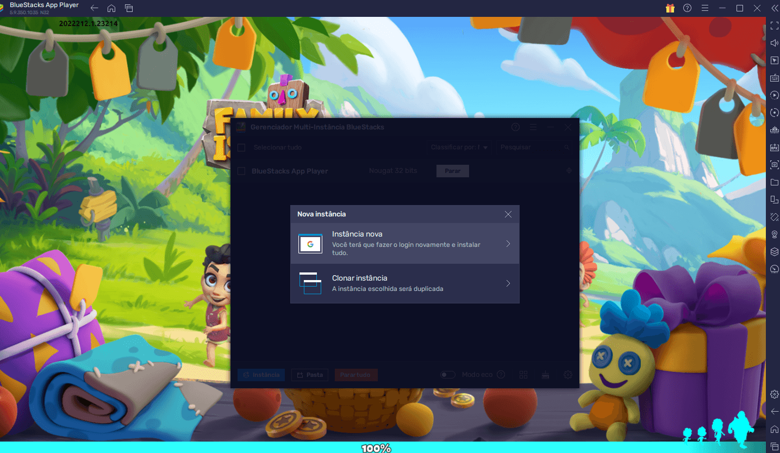Click the Parar button for BlueStacks App Player
Image resolution: width=780 pixels, height=453 pixels.
[x=452, y=171]
